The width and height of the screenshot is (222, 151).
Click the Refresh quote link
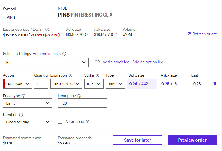coord(202,34)
